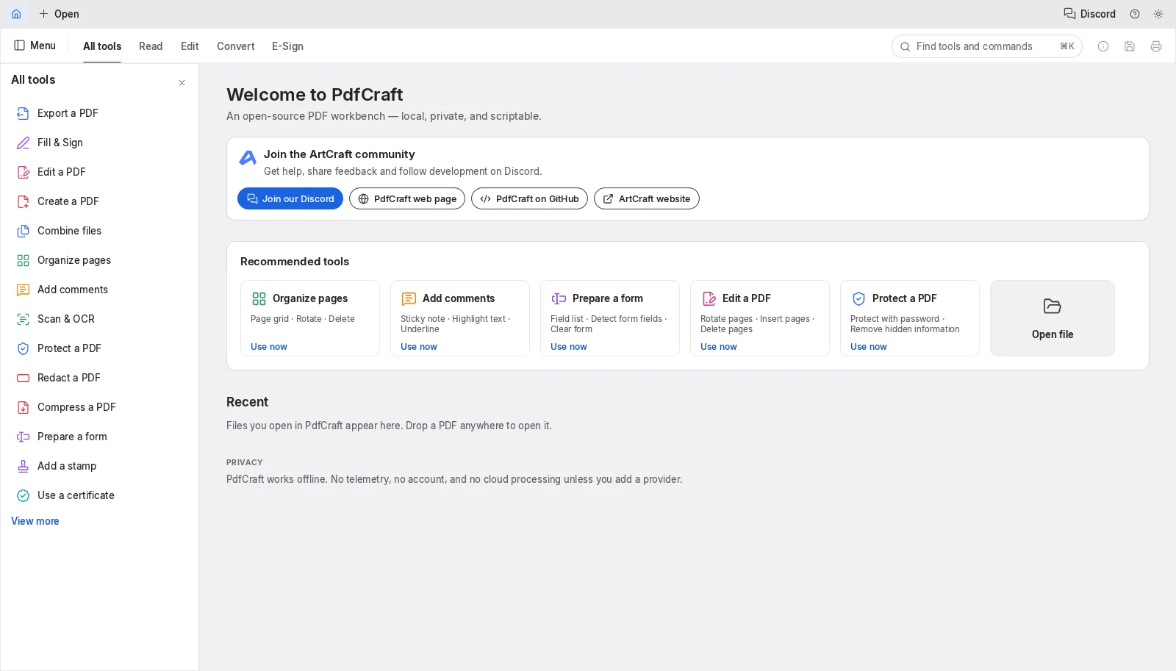The width and height of the screenshot is (1176, 671).
Task: Click the Edit a PDF sidebar icon
Action: click(24, 172)
